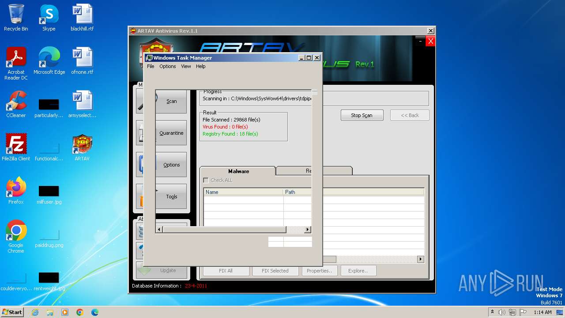Image resolution: width=565 pixels, height=318 pixels.
Task: Open Acrobat Reader DC shortcut
Action: (x=16, y=64)
